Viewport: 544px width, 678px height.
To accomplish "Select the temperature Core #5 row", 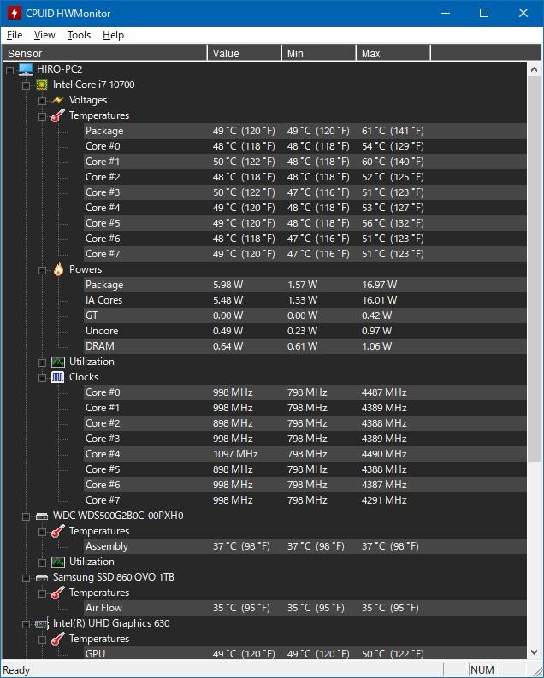I will tap(305, 223).
